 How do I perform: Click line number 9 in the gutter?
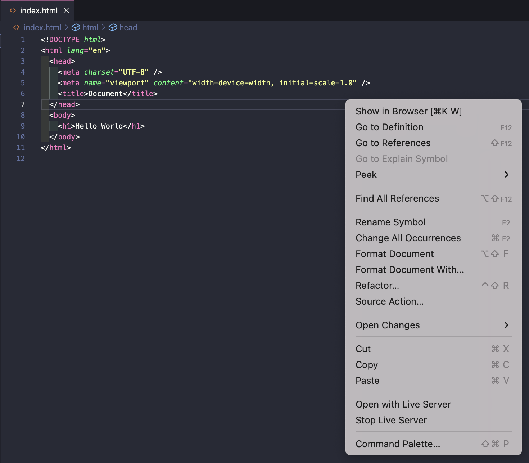coord(23,126)
